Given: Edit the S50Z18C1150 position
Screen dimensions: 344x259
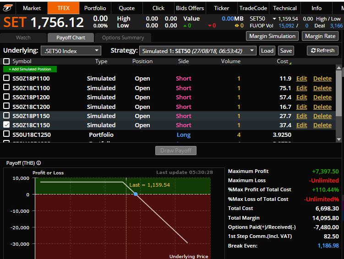Looking at the screenshot, I should click(x=301, y=125).
